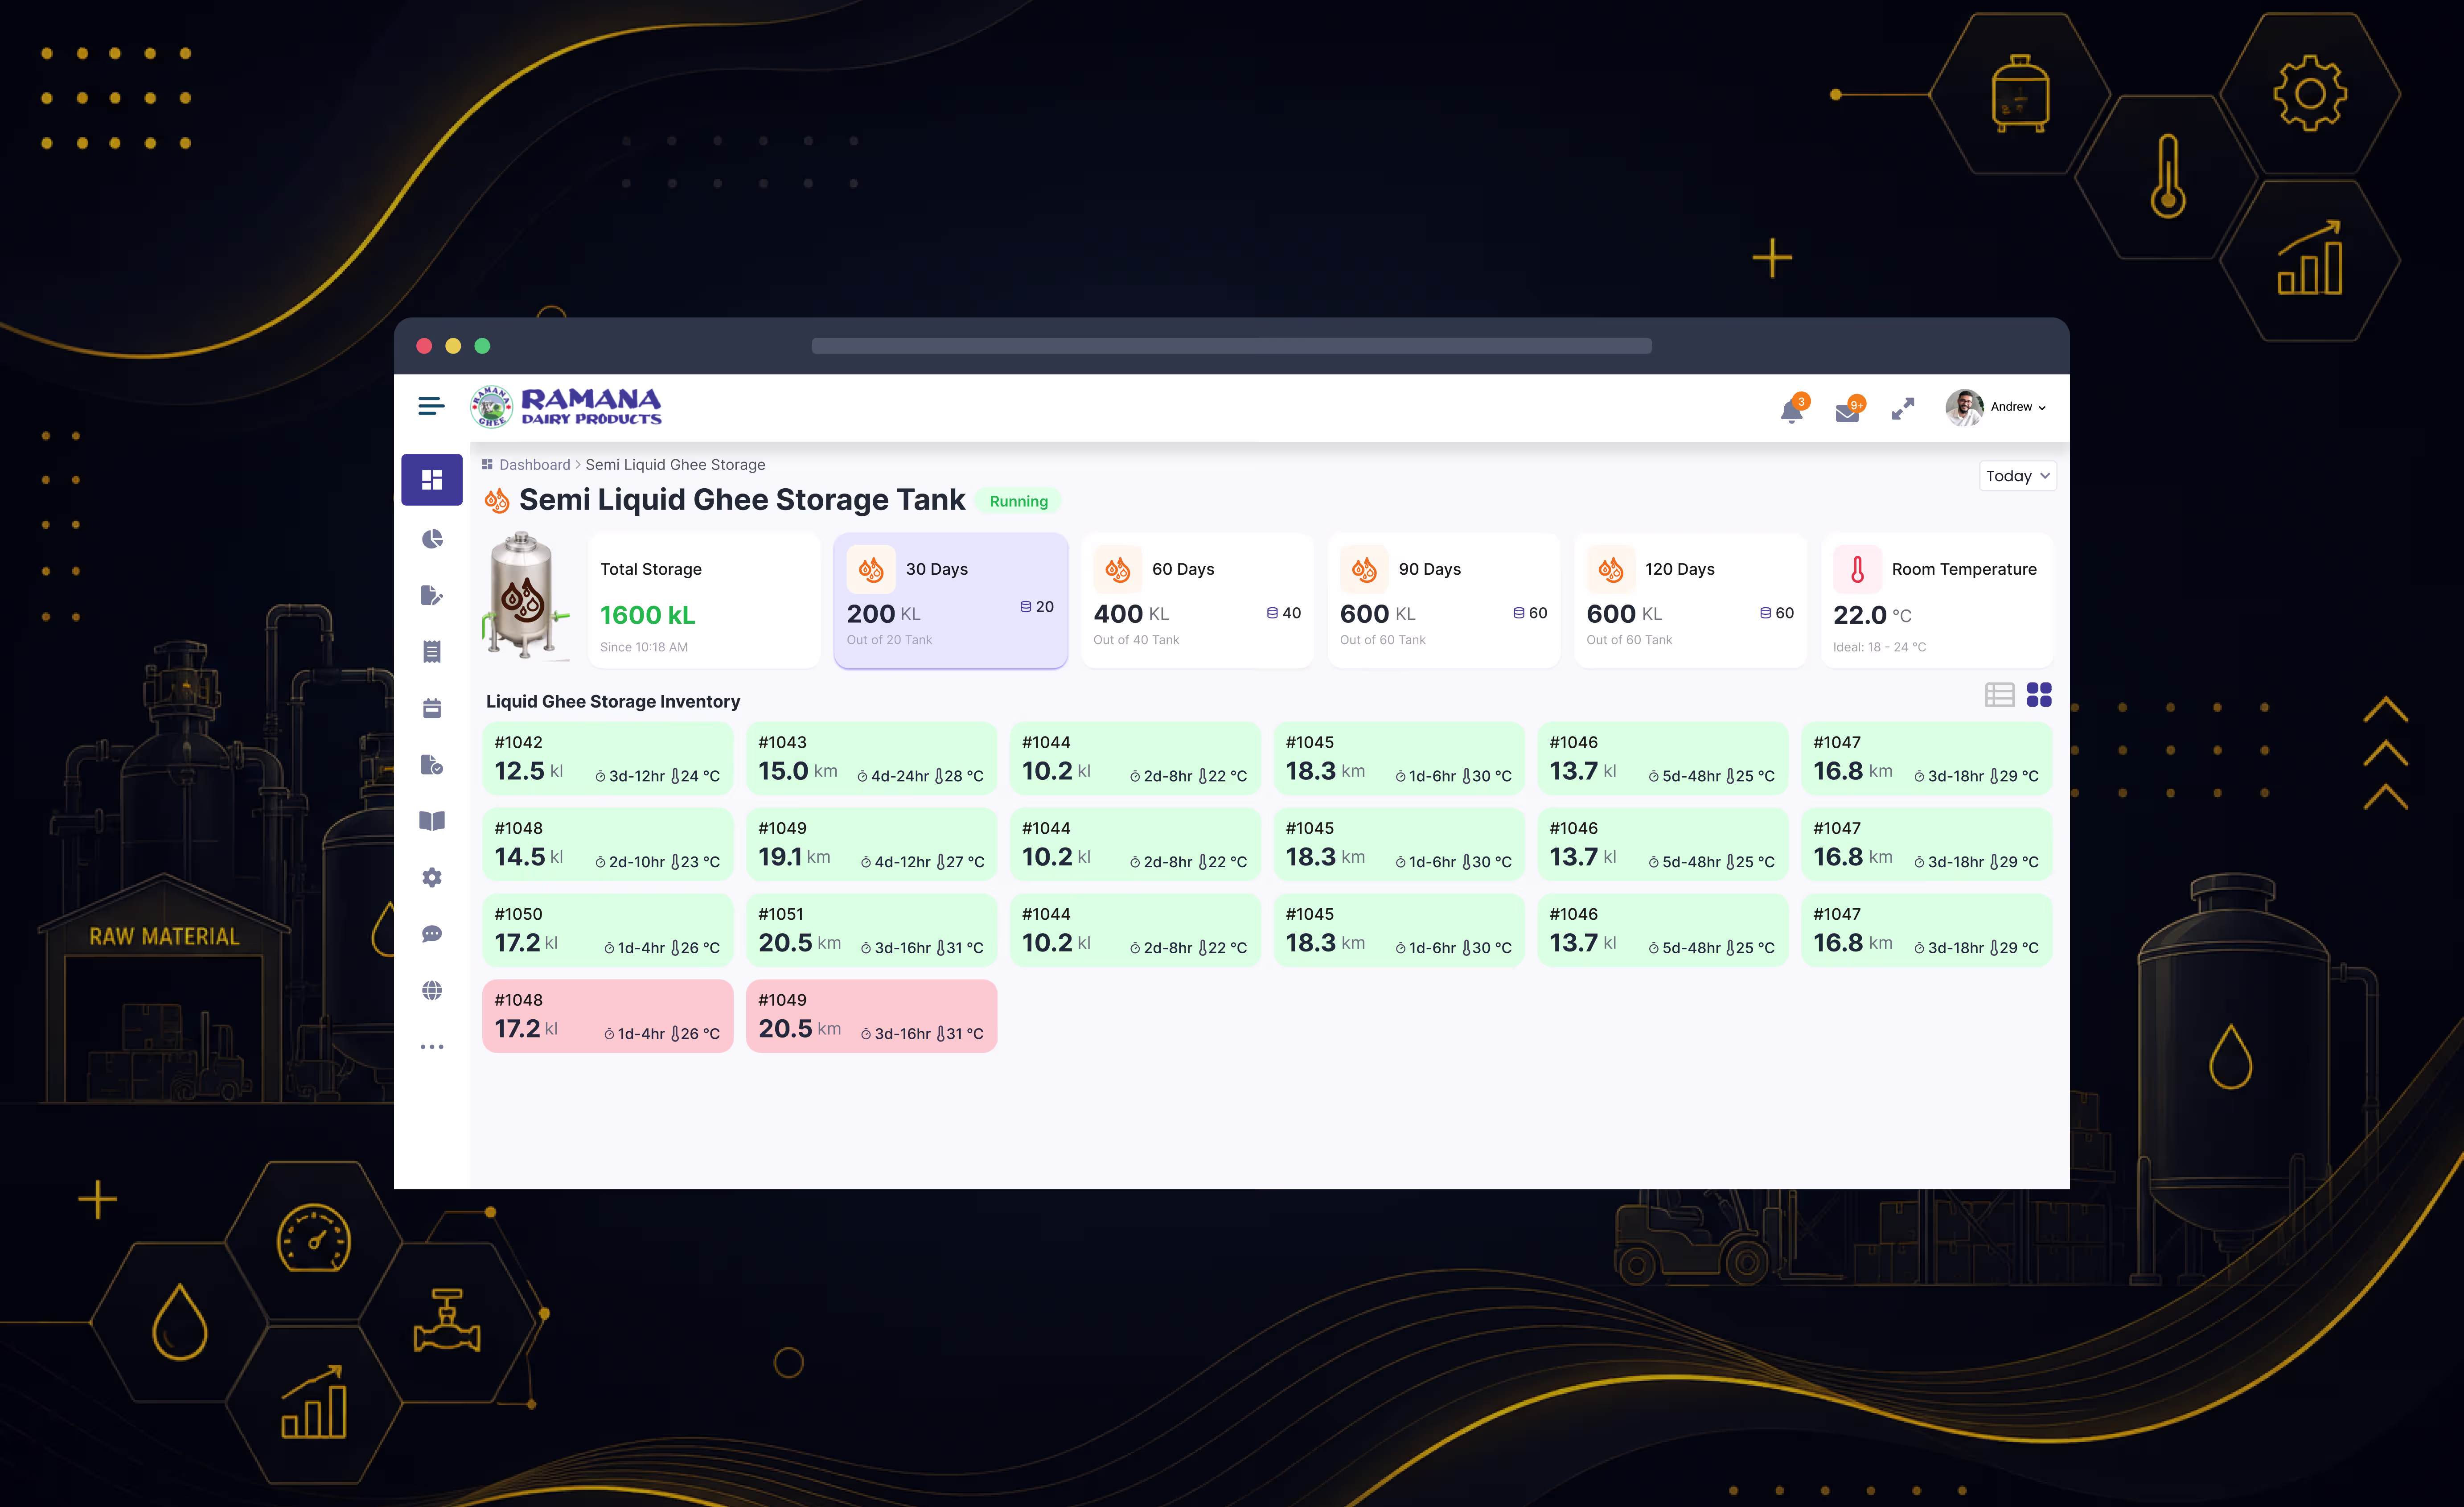Go to Dashboard breadcrumb link
Image resolution: width=2464 pixels, height=1507 pixels.
[535, 465]
